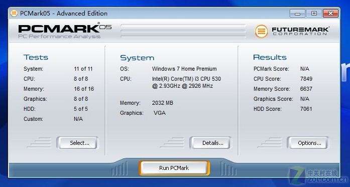Click the 'Graphics Score:' label

(273, 99)
